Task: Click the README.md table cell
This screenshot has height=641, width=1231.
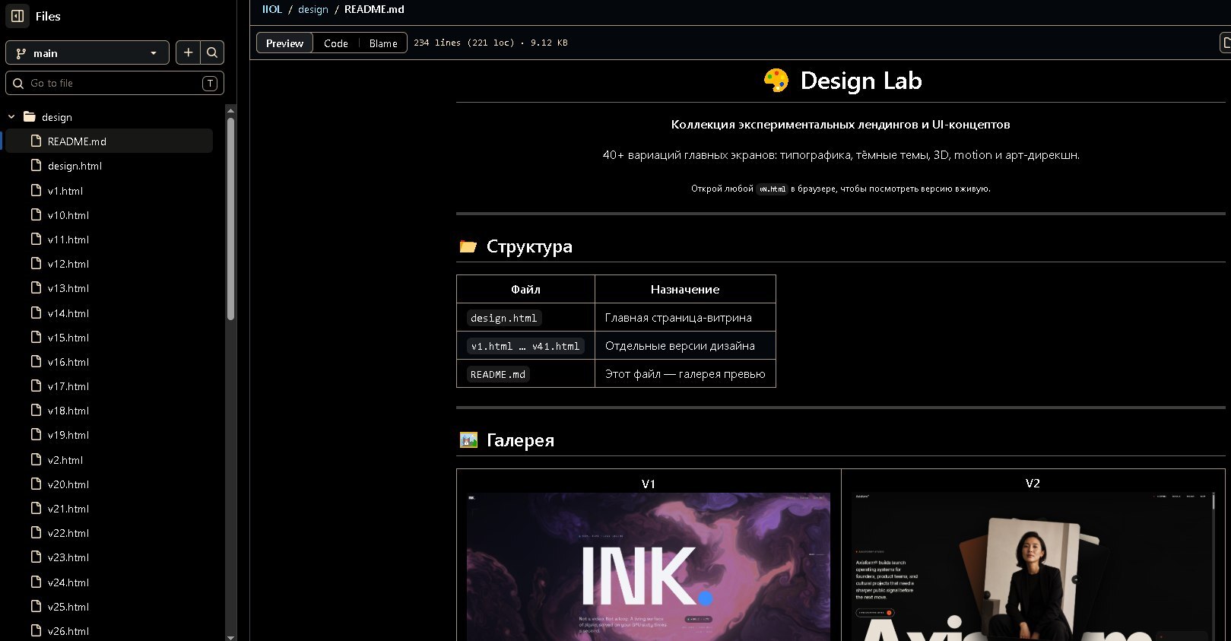Action: [525, 374]
